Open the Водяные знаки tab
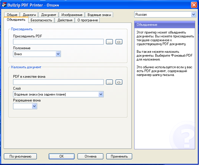 point(99,15)
